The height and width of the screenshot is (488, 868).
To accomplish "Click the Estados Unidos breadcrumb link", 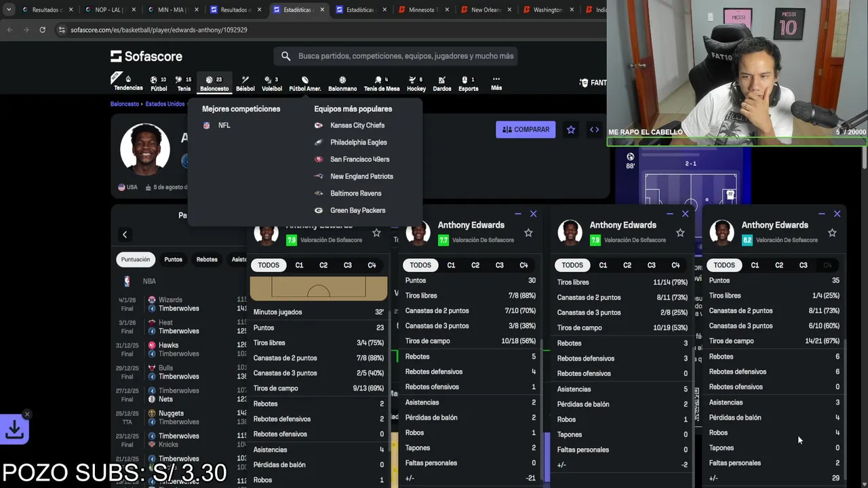I will 165,104.
